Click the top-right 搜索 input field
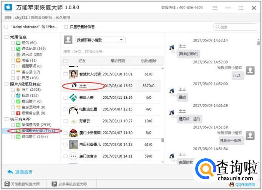This screenshot has height=190, width=262. (x=235, y=27)
